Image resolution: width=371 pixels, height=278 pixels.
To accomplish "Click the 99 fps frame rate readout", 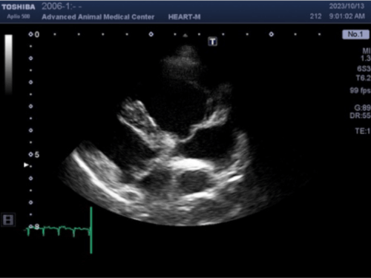I will click(x=360, y=90).
